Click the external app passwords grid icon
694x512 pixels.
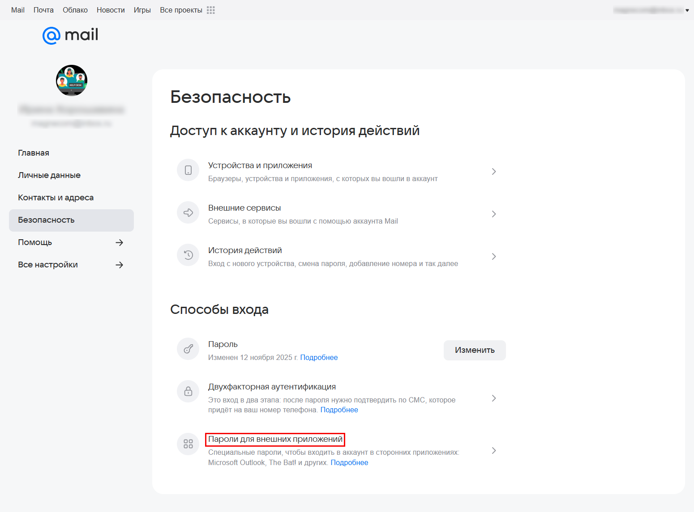tap(188, 444)
